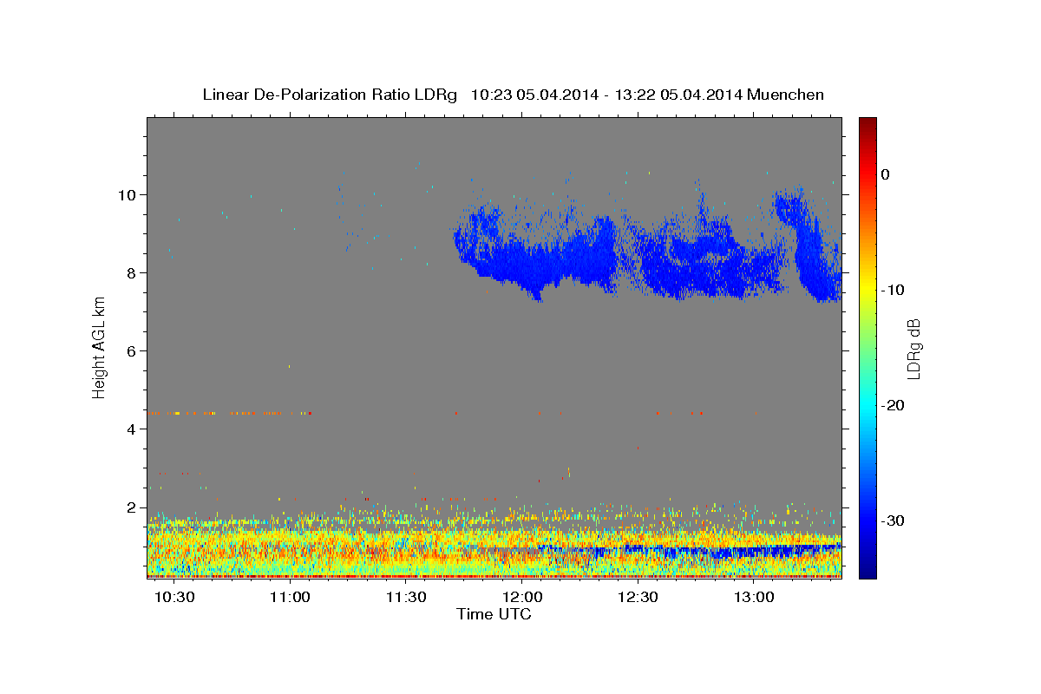Image resolution: width=1041 pixels, height=694 pixels.
Task: Click the 'Height AGL km' axis label
Action: pos(99,347)
